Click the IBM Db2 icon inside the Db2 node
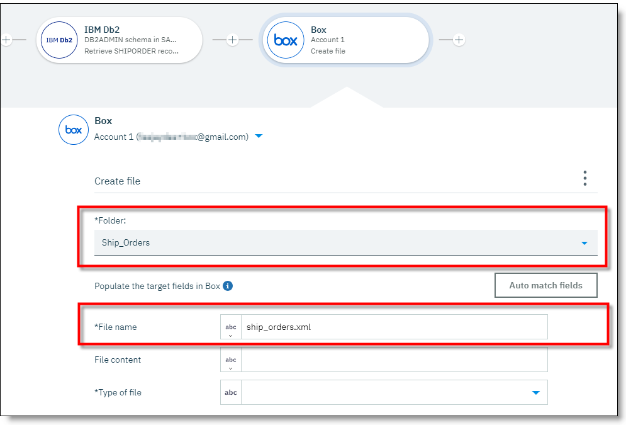 [x=59, y=40]
